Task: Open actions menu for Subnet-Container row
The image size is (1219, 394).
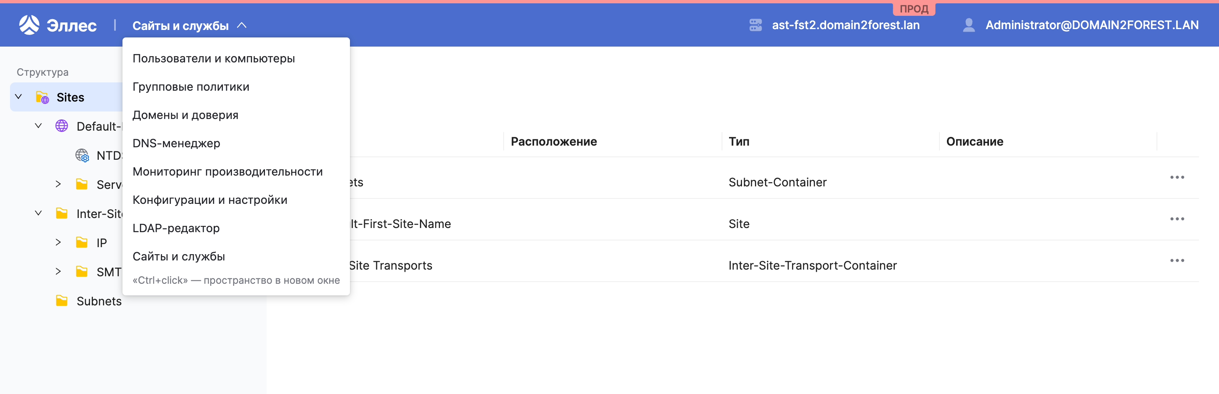Action: point(1177,178)
